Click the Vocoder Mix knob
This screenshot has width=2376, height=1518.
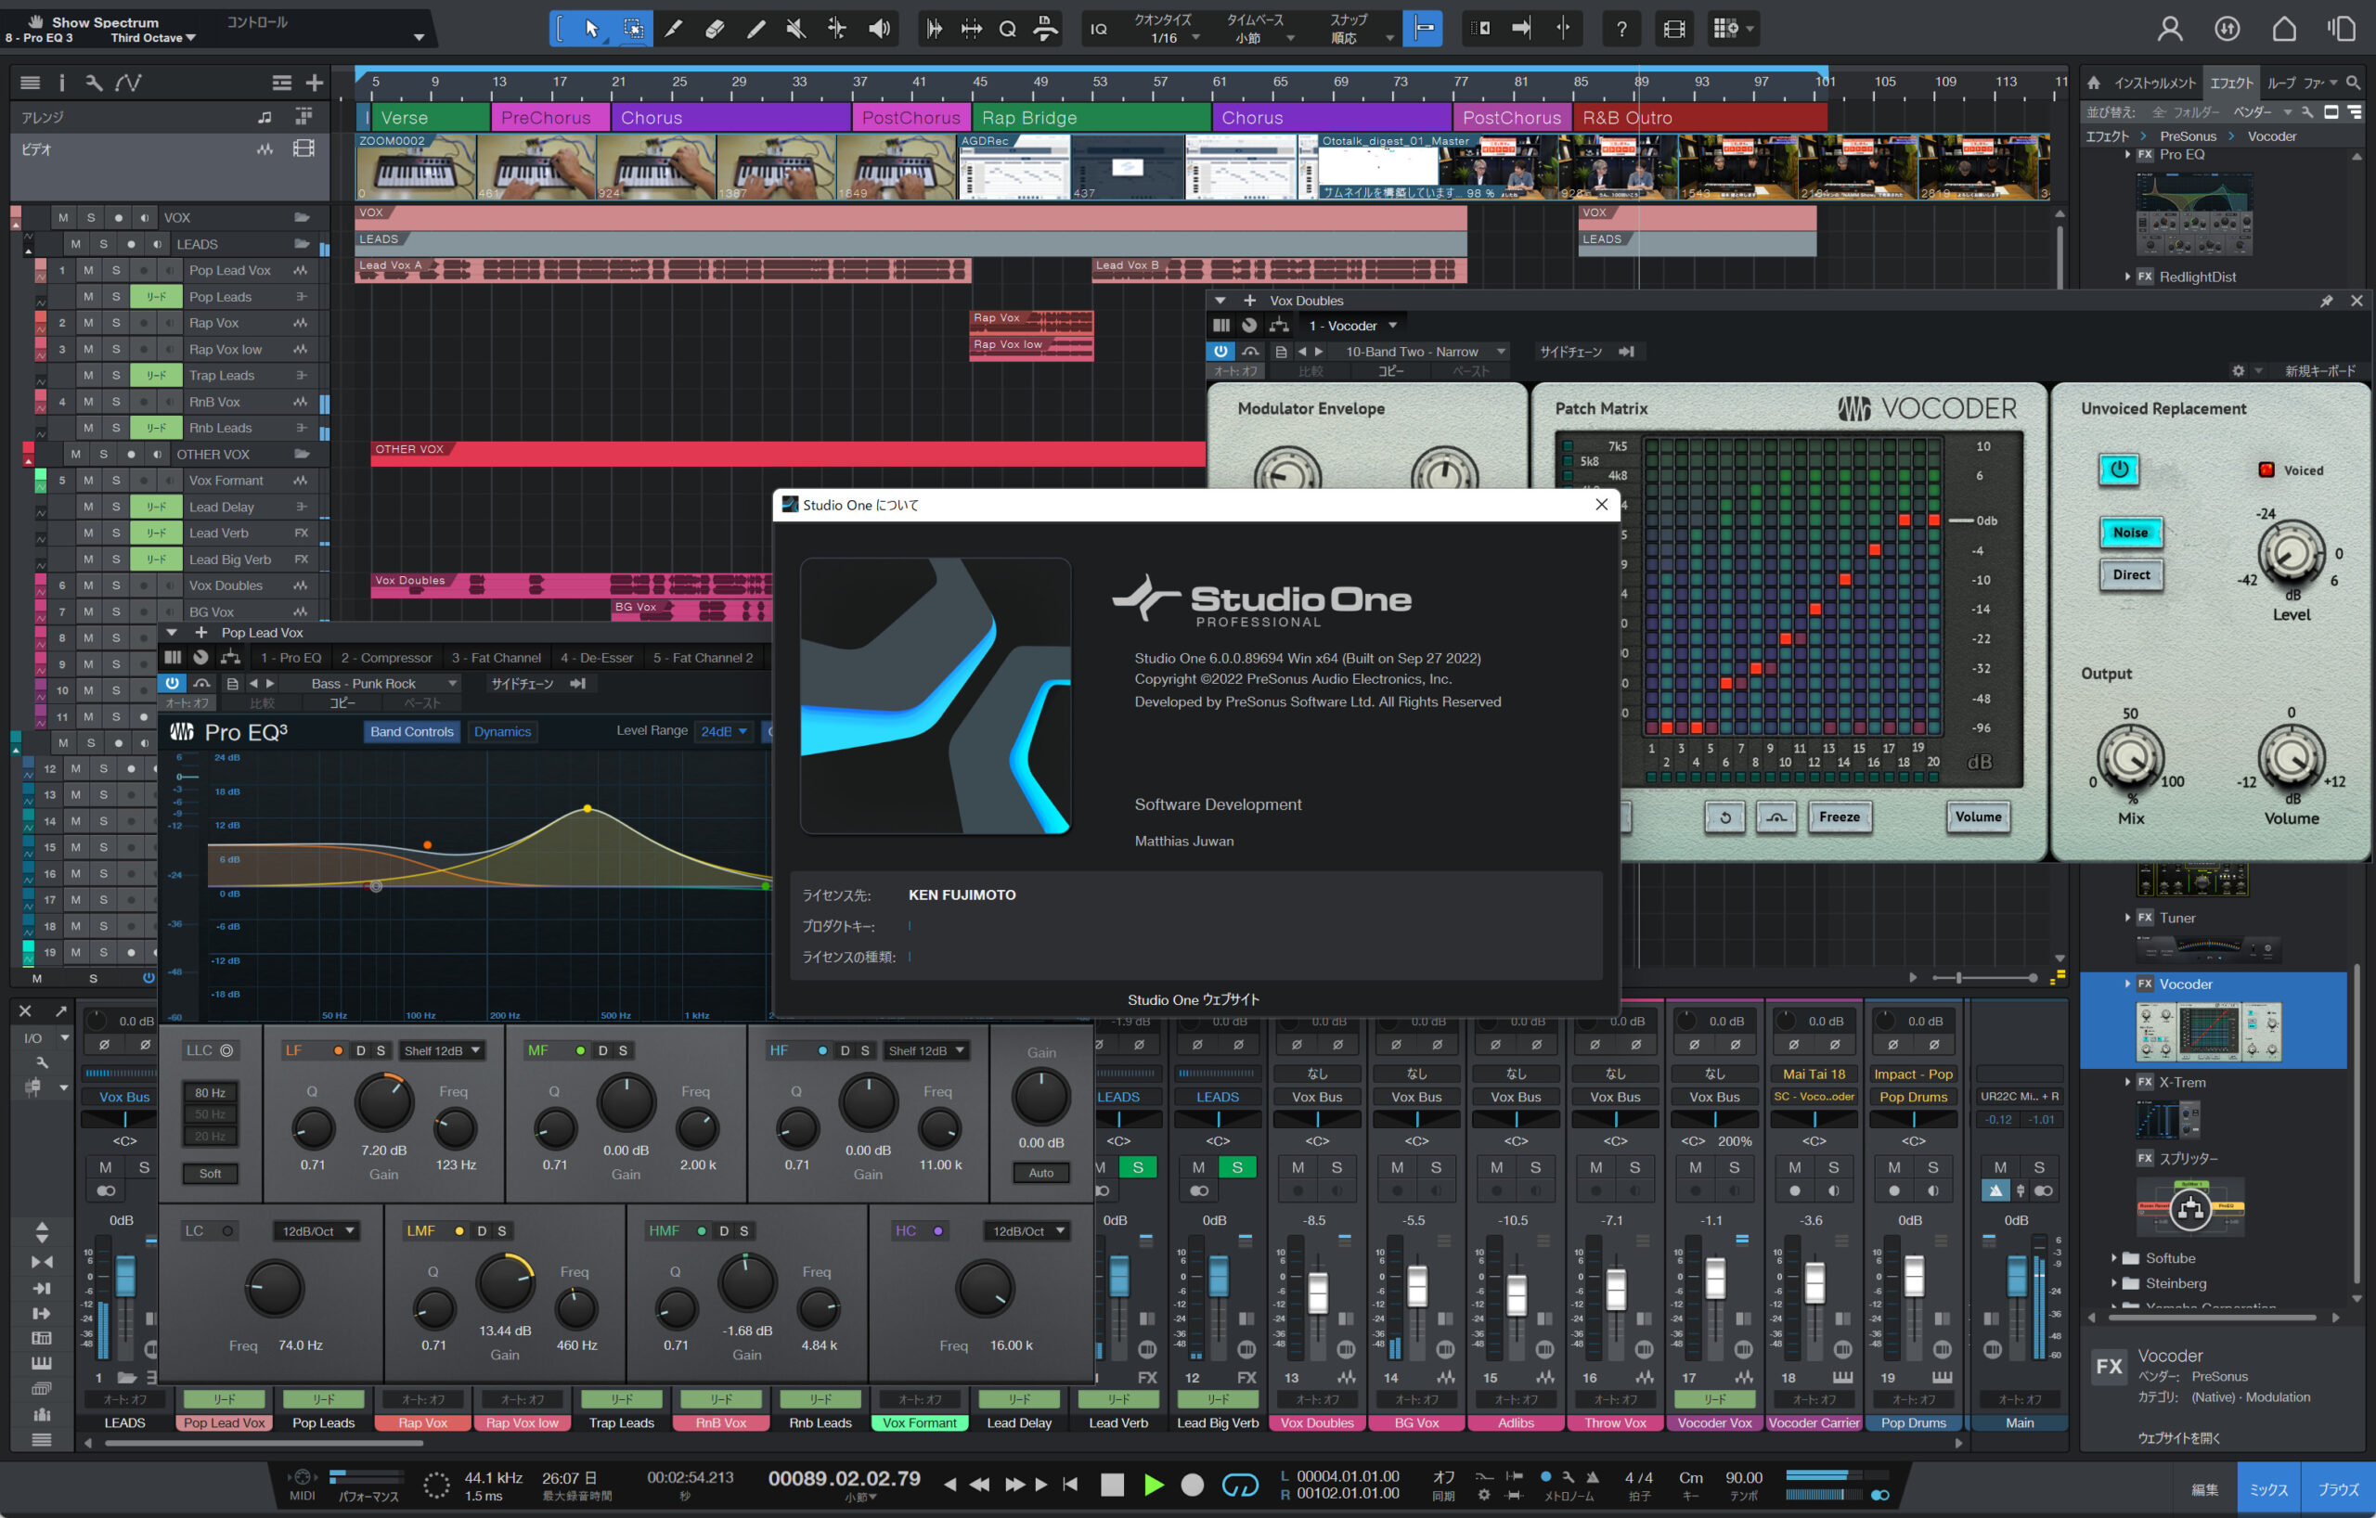coord(2129,757)
